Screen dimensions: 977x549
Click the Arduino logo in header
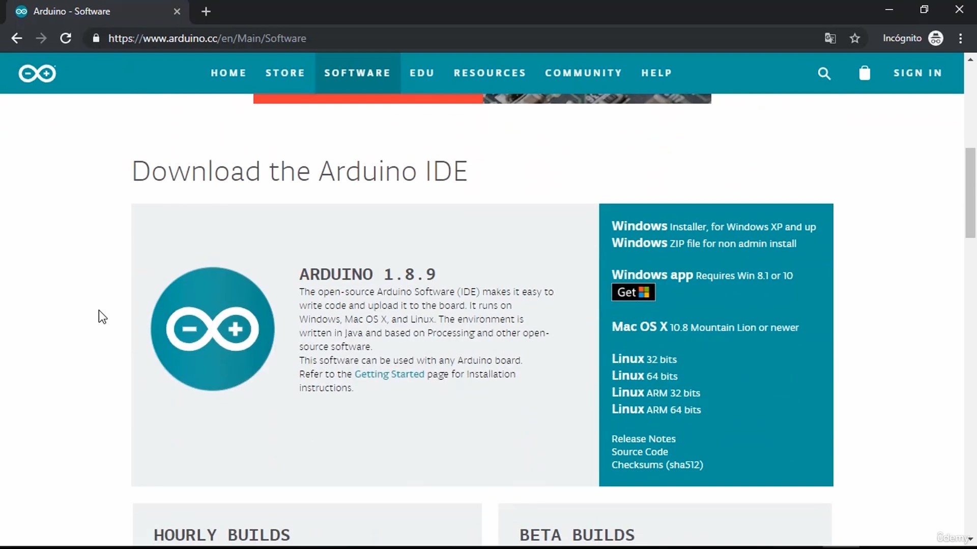coord(37,73)
